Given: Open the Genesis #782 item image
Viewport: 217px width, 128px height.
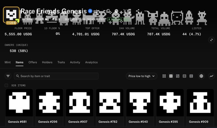Looking at the screenshot, I should (110, 102).
